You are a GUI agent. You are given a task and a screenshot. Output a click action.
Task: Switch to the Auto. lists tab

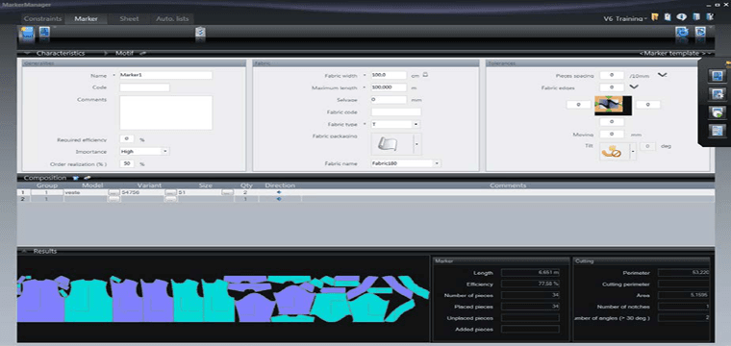[172, 19]
